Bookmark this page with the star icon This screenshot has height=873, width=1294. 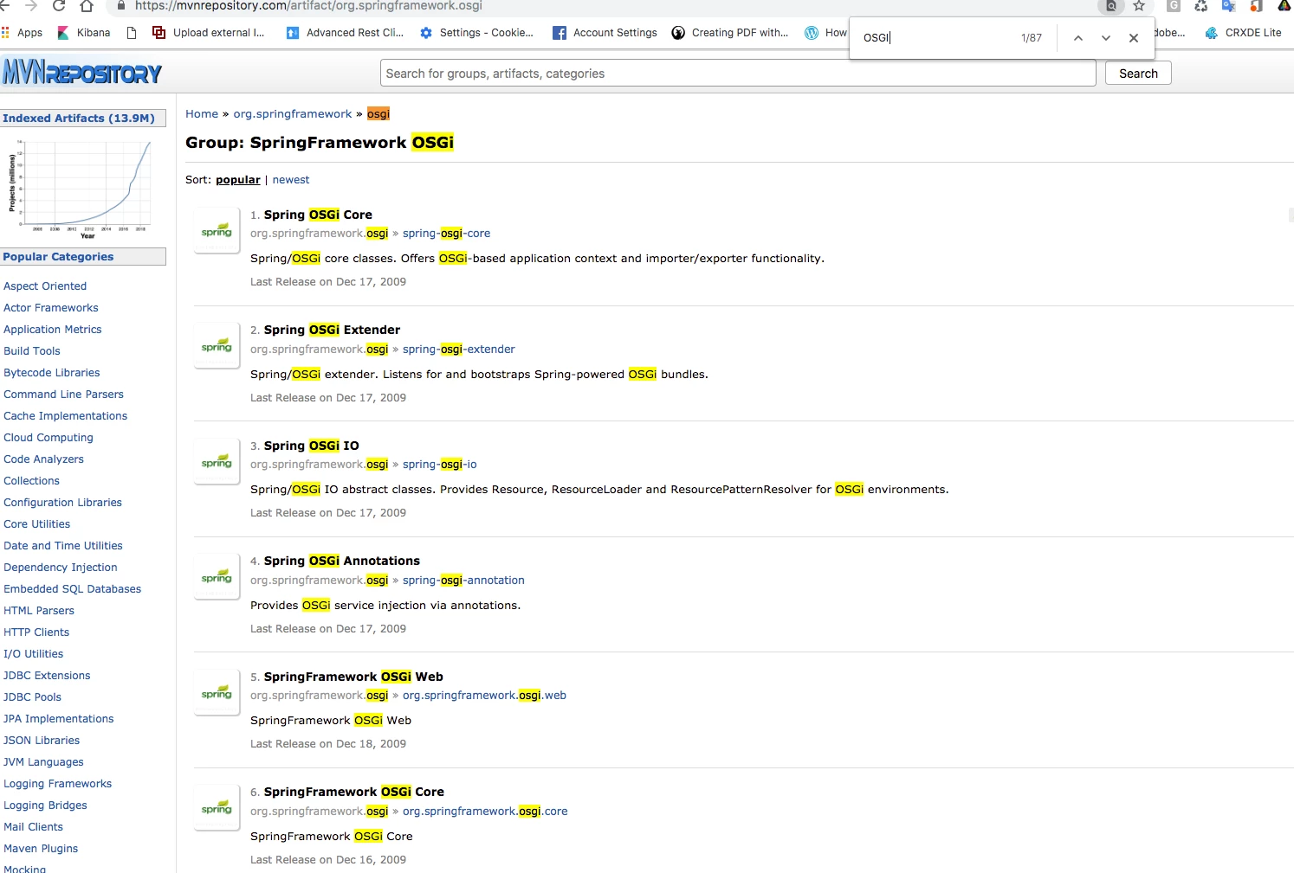point(1139,5)
